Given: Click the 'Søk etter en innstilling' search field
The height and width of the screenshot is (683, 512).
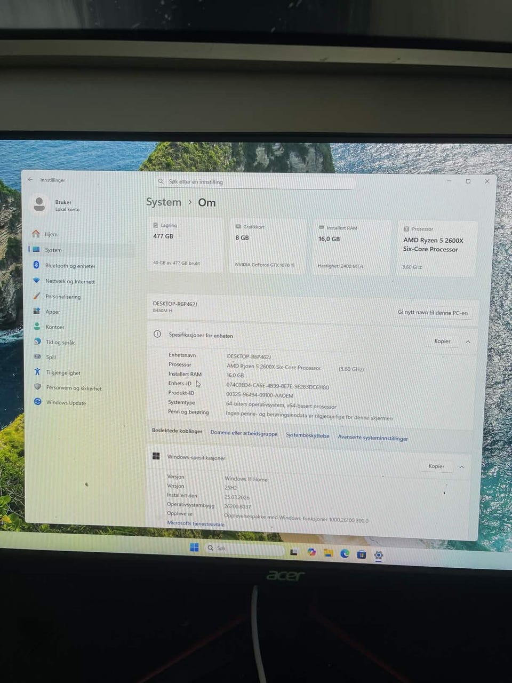Looking at the screenshot, I should (255, 182).
